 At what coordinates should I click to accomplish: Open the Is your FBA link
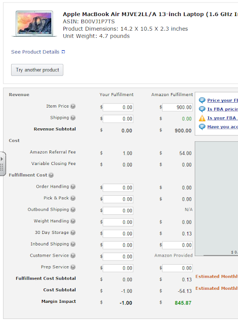(222, 118)
